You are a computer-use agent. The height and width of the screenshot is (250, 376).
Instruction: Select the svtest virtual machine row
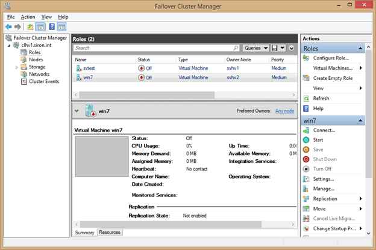click(x=89, y=69)
